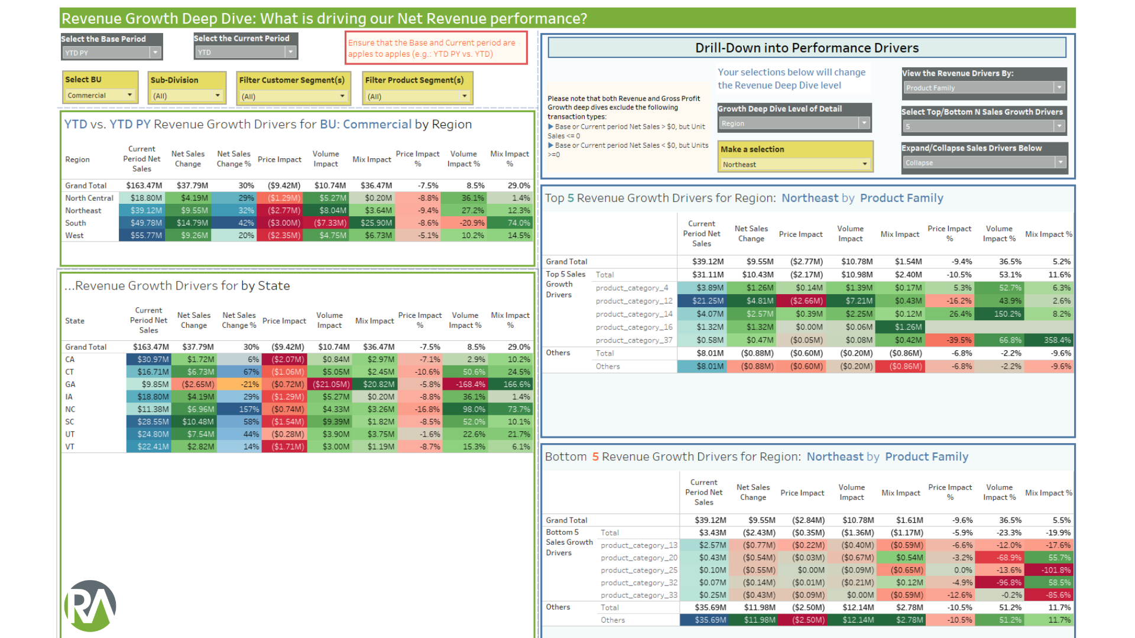Select product_category_33 in Bottom 5 table

[639, 595]
